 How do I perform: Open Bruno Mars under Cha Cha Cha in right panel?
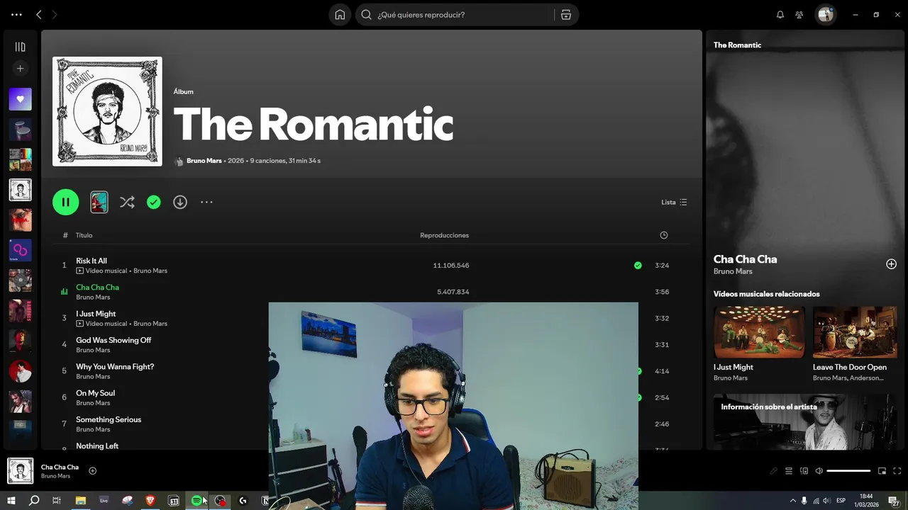pos(733,271)
